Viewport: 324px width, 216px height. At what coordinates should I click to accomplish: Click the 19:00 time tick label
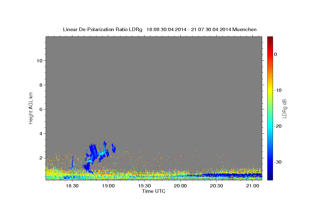click(108, 186)
